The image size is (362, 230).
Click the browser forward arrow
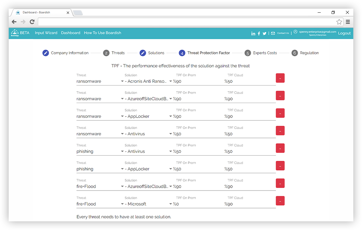pyautogui.click(x=23, y=22)
